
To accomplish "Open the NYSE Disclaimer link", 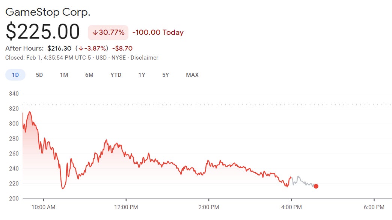I will (145, 58).
